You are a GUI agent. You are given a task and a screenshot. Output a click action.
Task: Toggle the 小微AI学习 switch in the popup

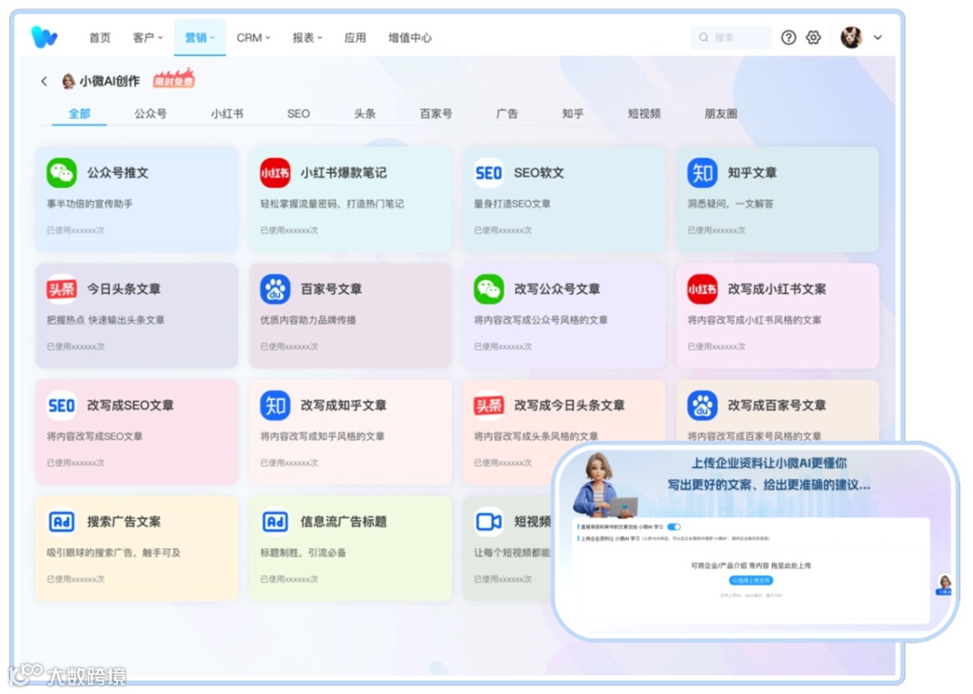674,527
